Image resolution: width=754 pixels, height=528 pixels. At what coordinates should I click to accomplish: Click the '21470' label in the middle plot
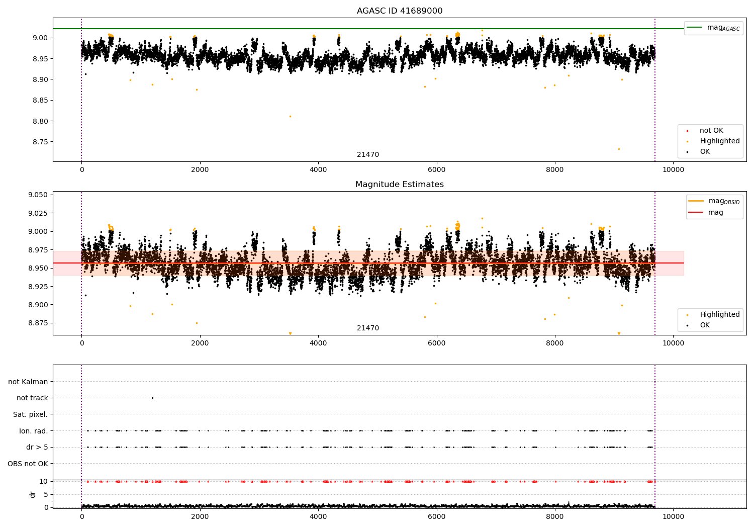(368, 328)
